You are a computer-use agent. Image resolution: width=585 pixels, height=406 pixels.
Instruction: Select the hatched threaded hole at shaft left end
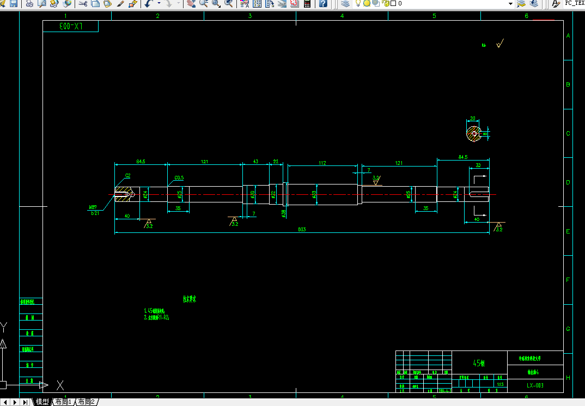(124, 194)
